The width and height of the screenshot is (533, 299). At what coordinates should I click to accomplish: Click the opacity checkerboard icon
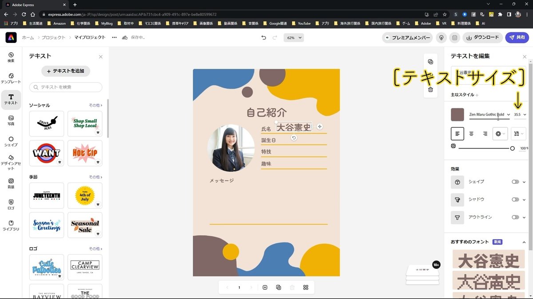[453, 146]
